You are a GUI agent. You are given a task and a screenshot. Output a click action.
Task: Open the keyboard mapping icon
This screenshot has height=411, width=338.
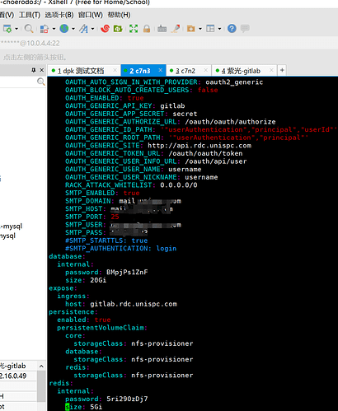coord(162,29)
